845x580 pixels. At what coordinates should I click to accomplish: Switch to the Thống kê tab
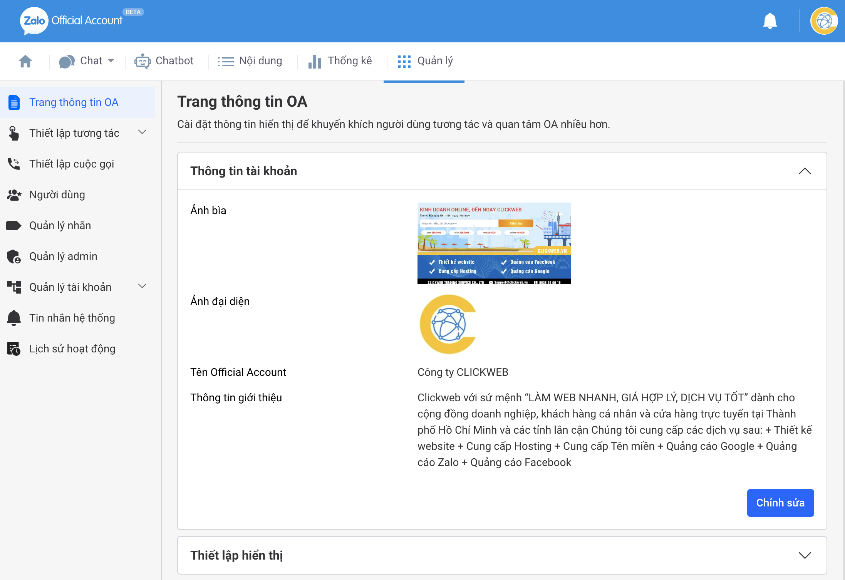point(340,61)
